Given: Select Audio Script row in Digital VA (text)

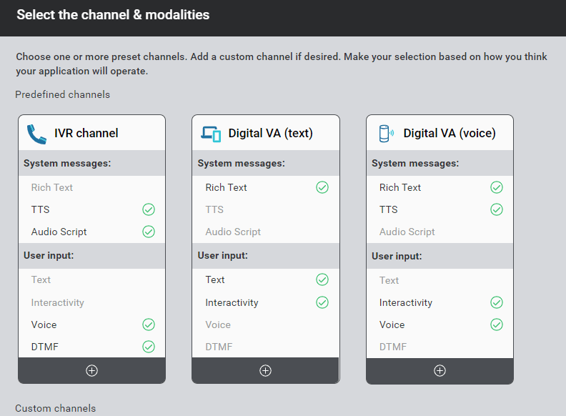Looking at the screenshot, I should tap(266, 232).
